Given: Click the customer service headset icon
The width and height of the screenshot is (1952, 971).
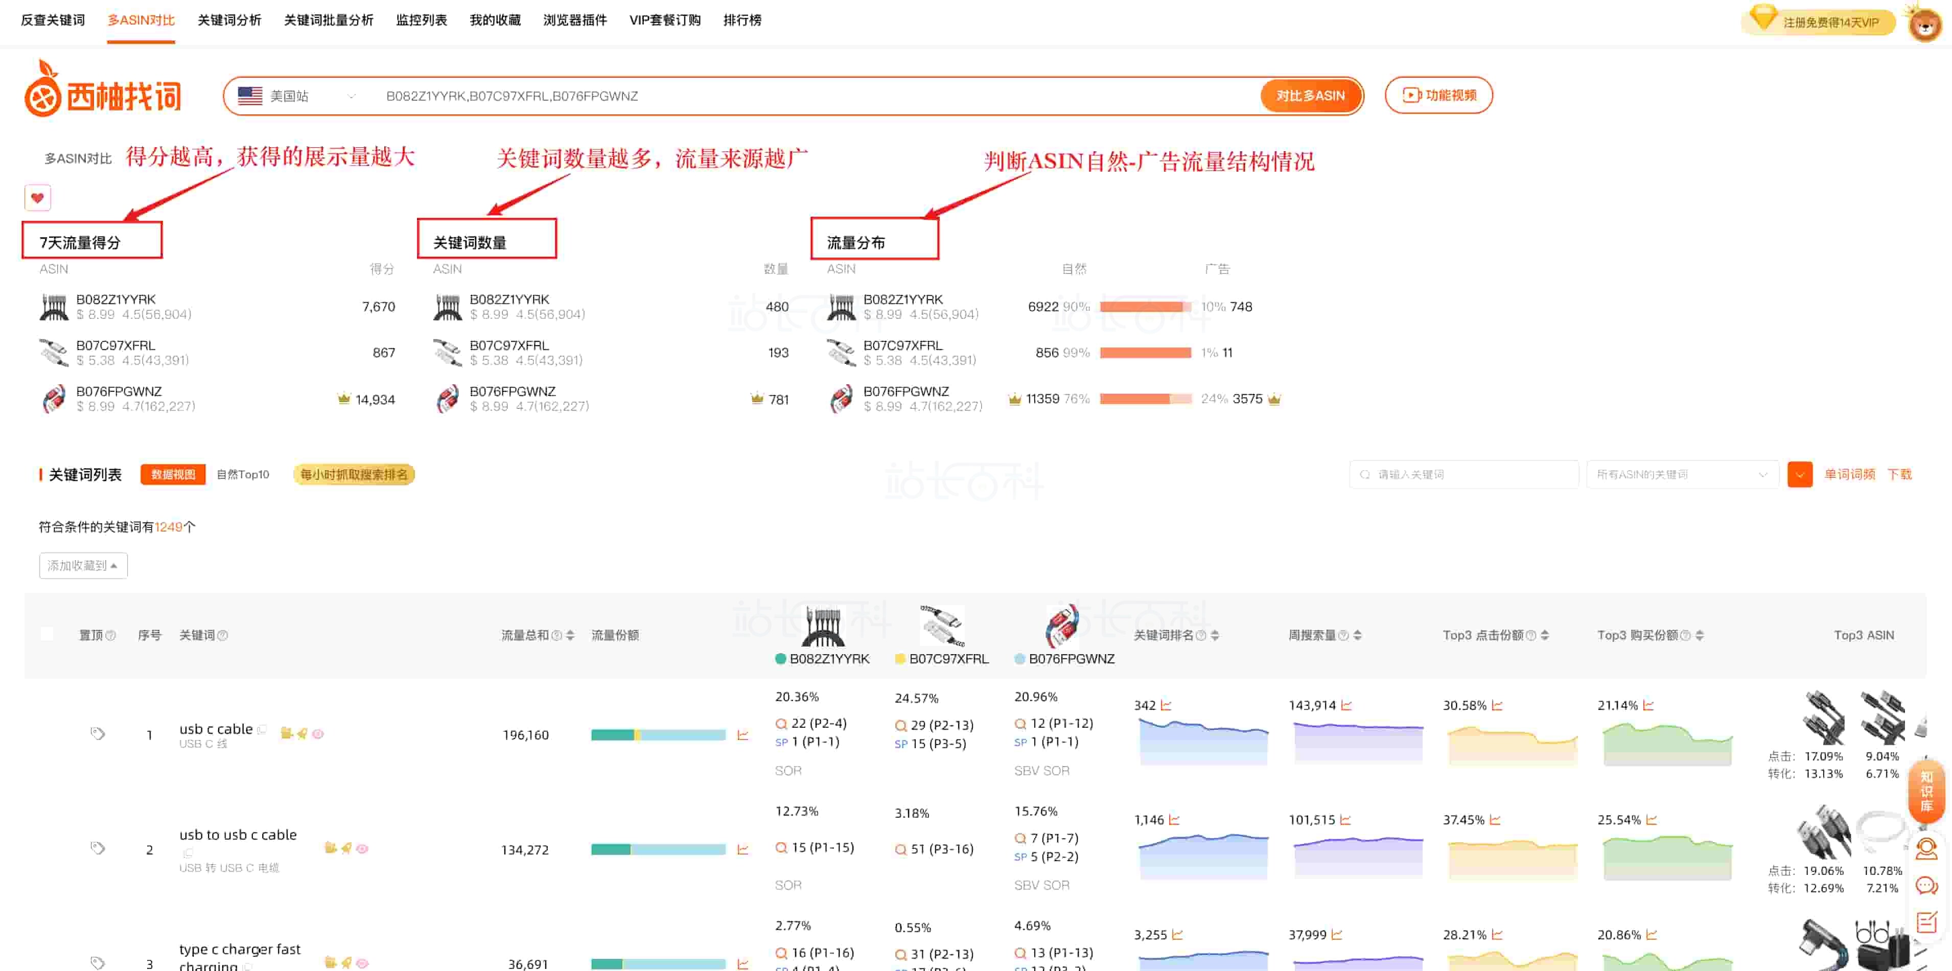Looking at the screenshot, I should 1925,849.
